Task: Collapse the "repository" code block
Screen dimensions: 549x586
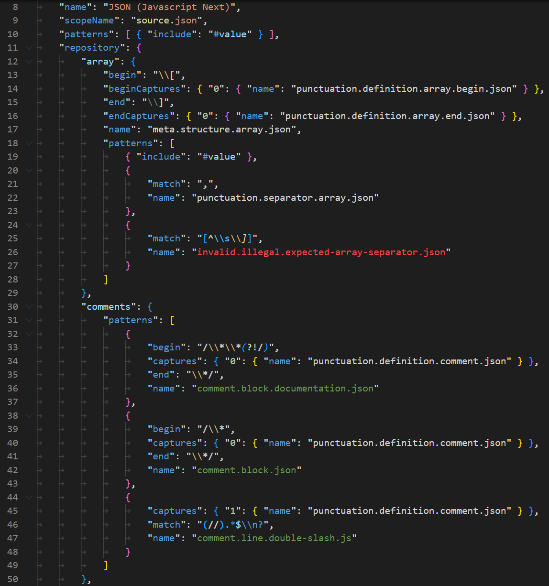Action: pos(29,47)
